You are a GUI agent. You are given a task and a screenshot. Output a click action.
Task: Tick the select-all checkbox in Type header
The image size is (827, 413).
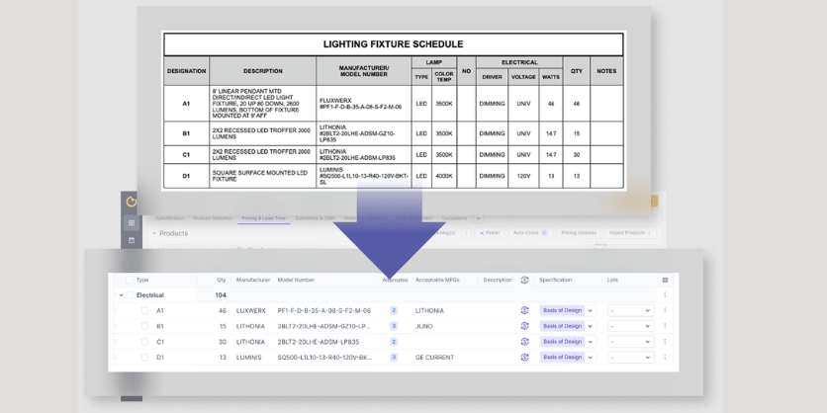point(130,280)
